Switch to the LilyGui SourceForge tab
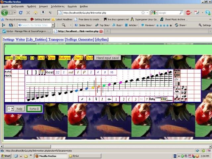Viewport: 212px width, 159px height. point(26,31)
